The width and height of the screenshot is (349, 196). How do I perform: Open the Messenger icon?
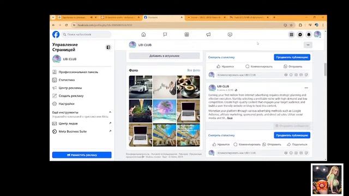tap(300, 34)
